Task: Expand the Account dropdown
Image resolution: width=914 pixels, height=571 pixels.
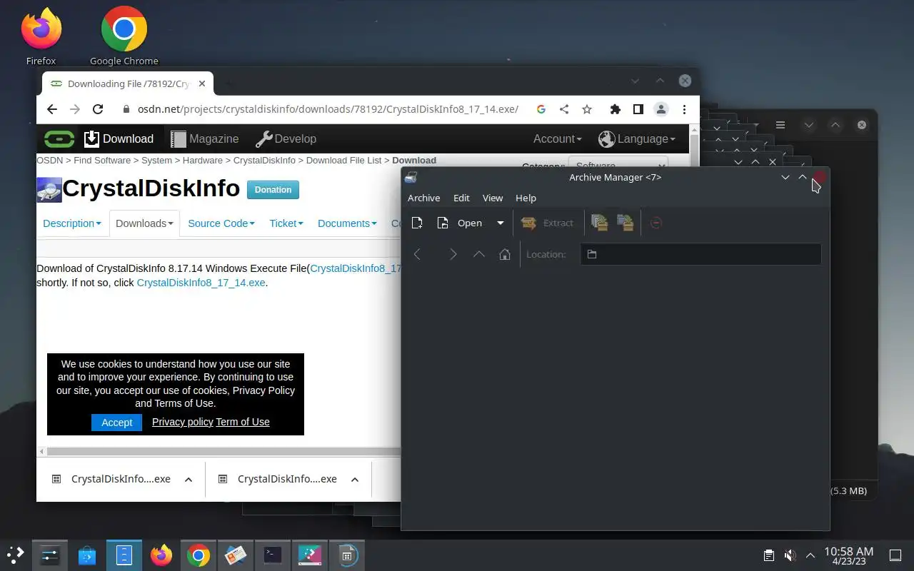Action: (x=557, y=138)
